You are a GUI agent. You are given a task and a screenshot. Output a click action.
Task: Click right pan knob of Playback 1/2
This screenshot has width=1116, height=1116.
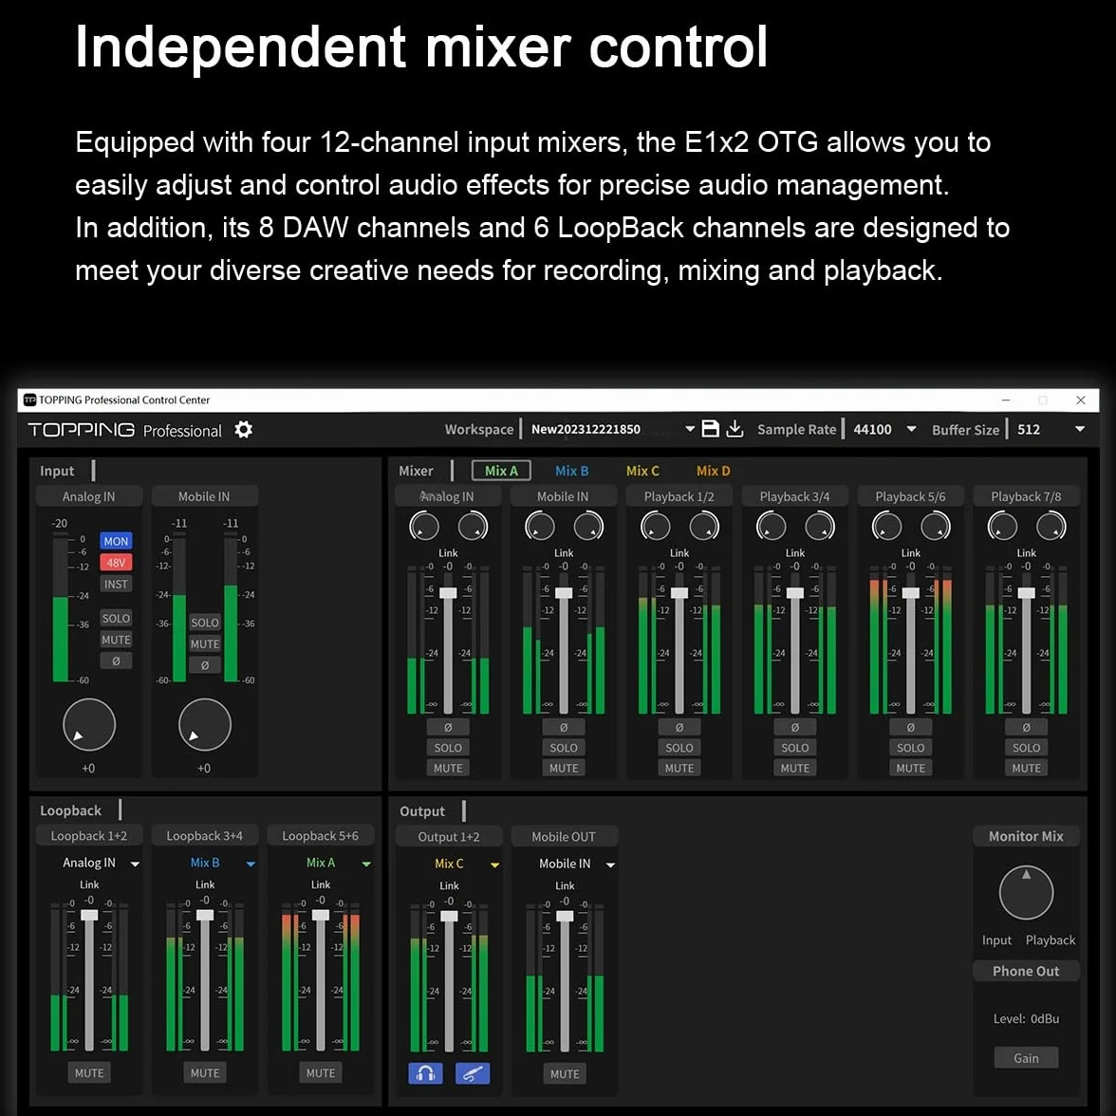click(704, 527)
